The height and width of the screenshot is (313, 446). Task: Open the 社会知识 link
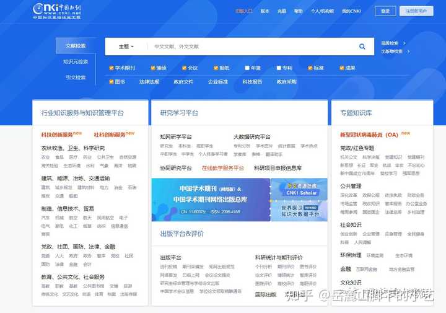pos(351,225)
